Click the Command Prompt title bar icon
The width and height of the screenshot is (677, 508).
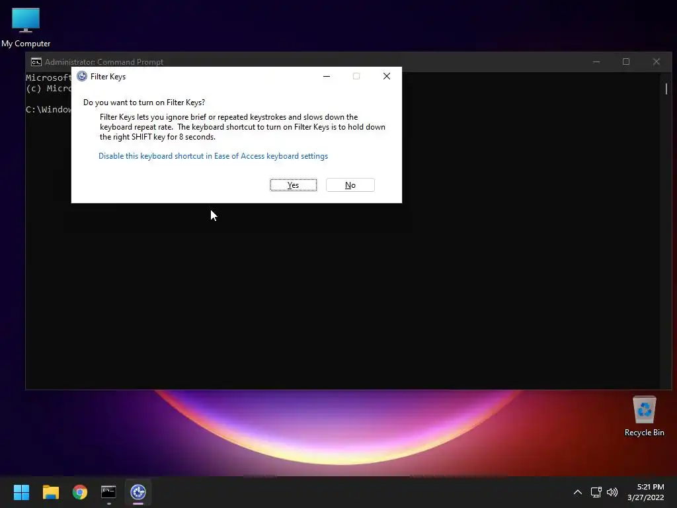tap(36, 62)
